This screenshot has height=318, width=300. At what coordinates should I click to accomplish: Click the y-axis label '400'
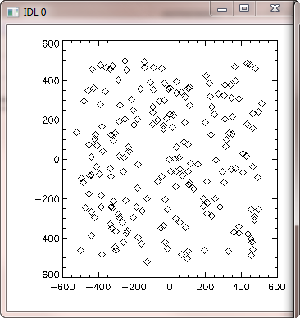pos(51,81)
